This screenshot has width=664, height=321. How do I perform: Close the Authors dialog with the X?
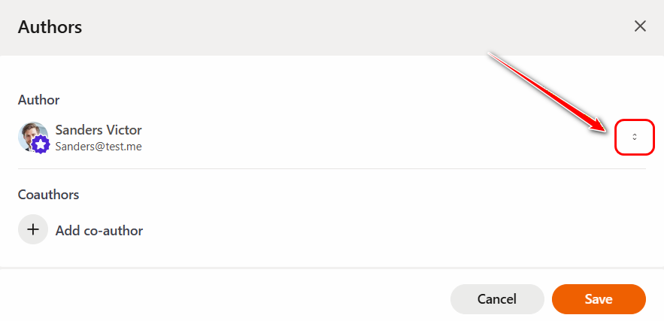click(x=640, y=26)
